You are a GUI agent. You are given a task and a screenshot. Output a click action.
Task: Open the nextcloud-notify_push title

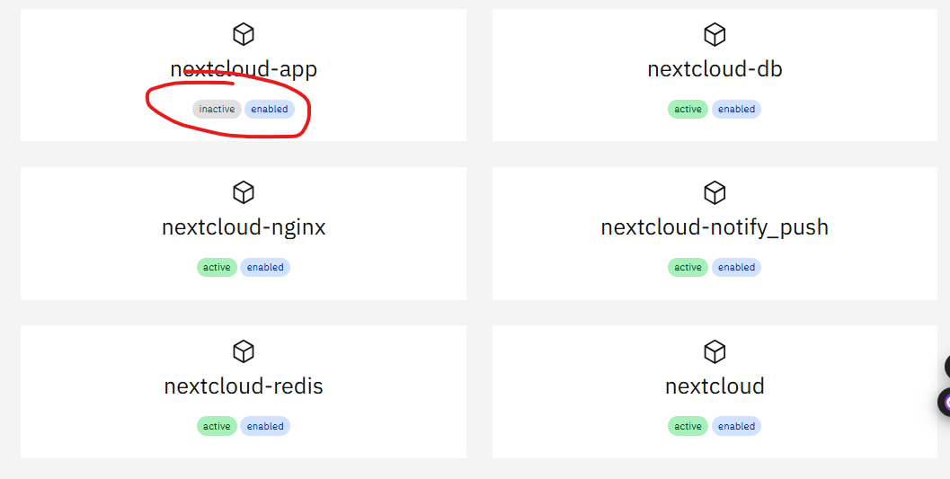tap(715, 227)
